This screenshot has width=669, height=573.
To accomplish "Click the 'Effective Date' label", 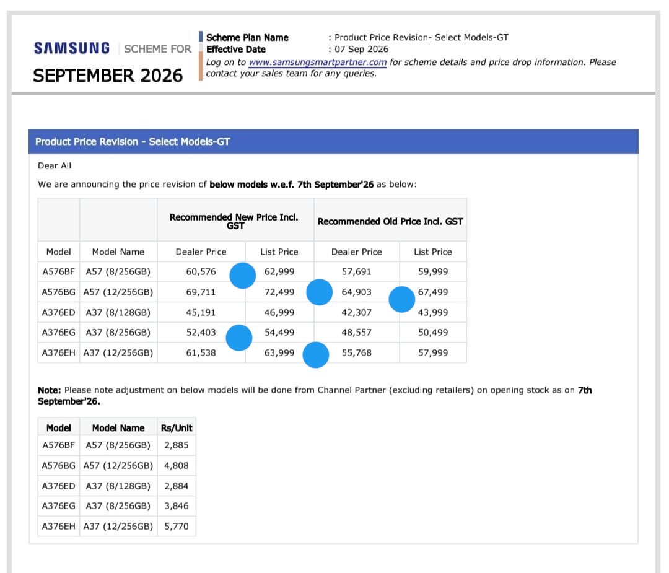I will pyautogui.click(x=236, y=50).
